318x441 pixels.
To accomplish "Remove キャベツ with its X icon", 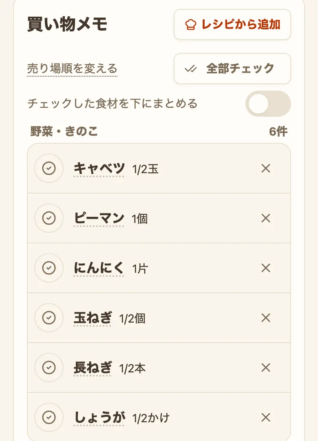I will click(266, 169).
